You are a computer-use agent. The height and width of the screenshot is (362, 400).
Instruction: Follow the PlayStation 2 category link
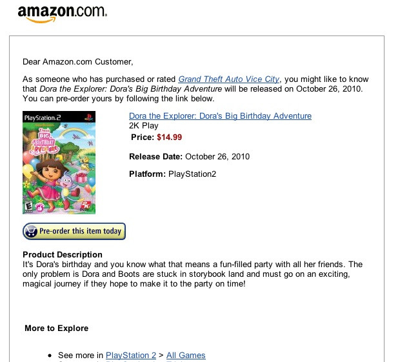(x=131, y=356)
